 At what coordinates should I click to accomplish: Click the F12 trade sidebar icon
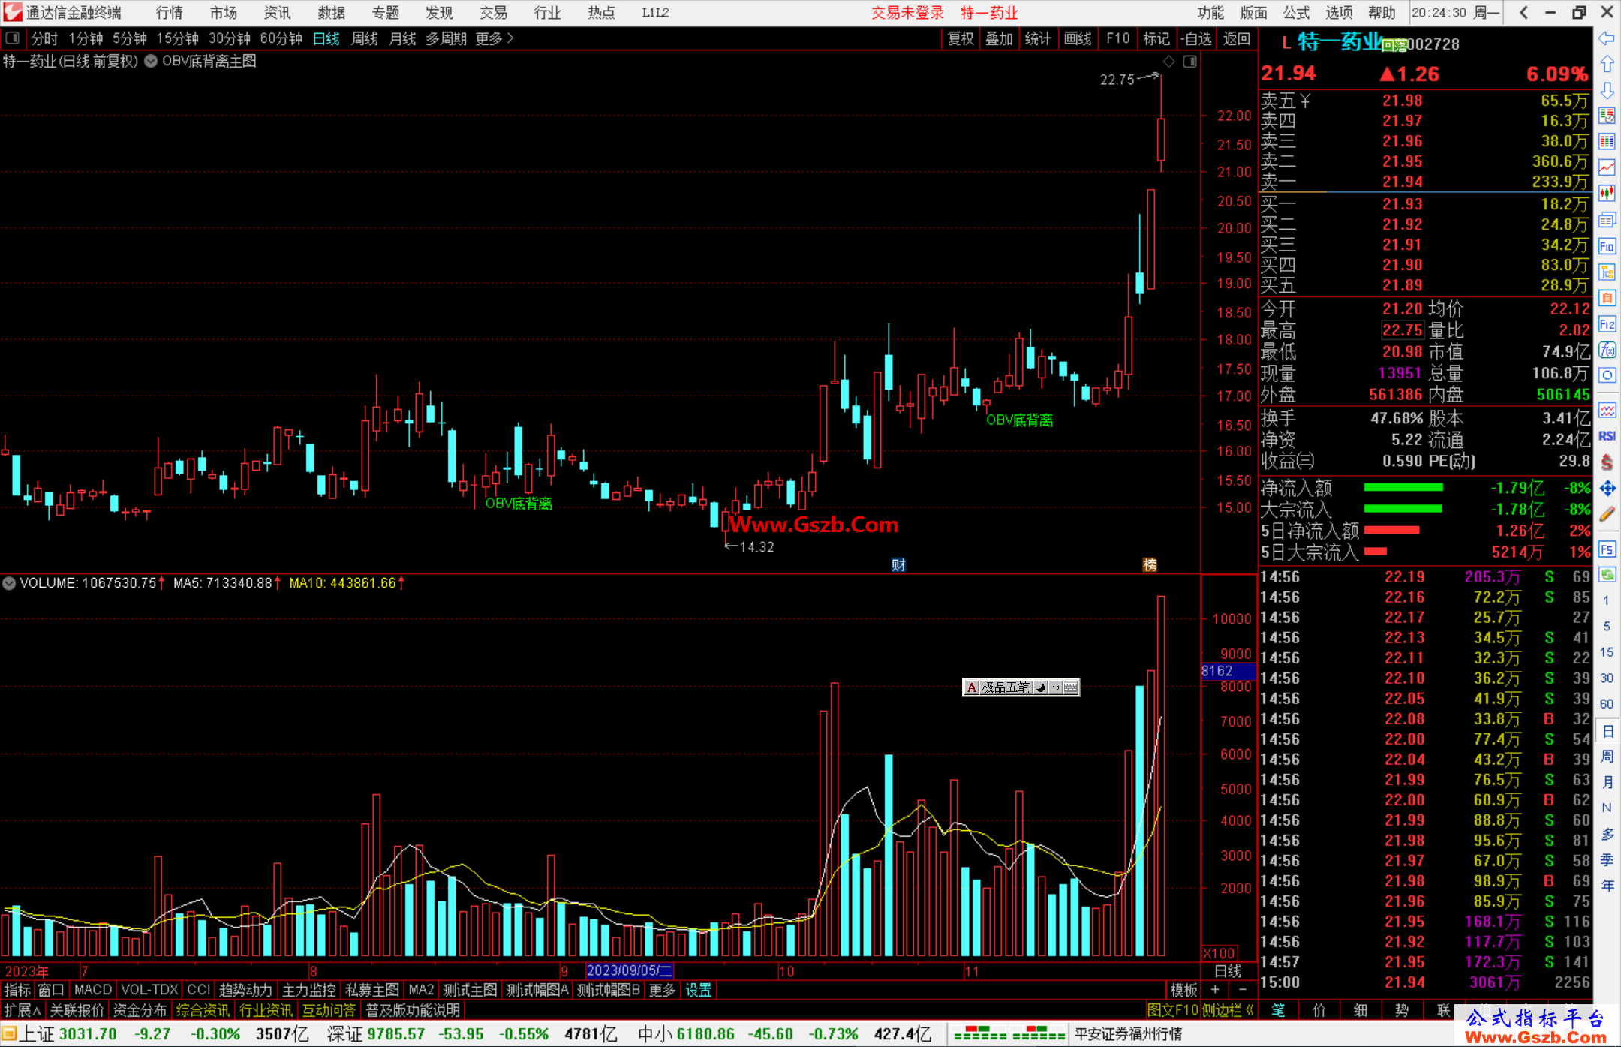[x=1607, y=324]
